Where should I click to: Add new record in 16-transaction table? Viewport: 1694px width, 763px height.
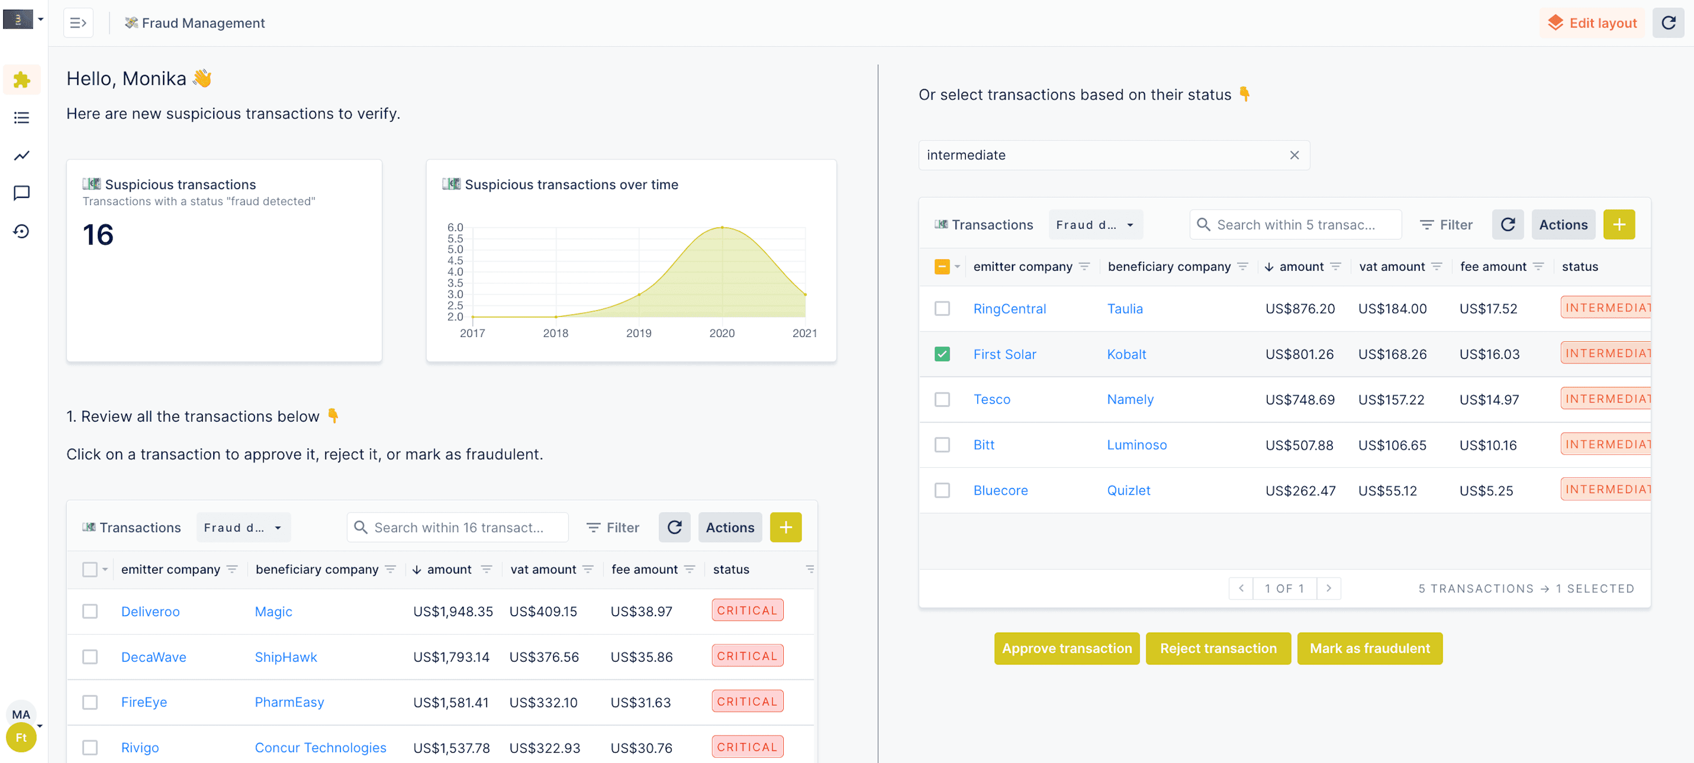point(786,527)
